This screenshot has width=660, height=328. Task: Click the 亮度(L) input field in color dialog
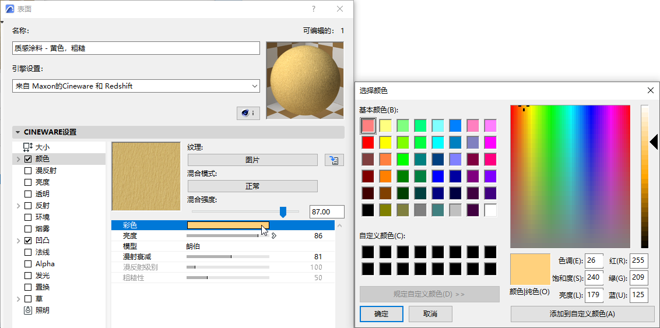click(x=594, y=295)
